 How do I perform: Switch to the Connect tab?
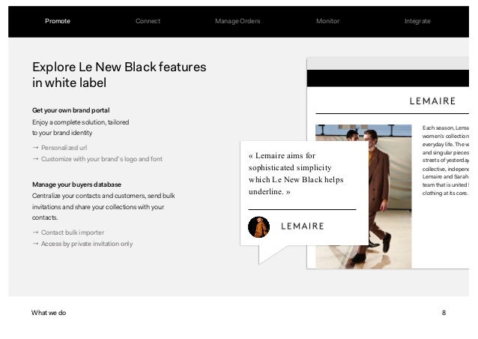click(x=148, y=21)
